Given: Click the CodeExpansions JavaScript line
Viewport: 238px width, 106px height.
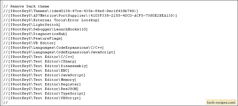Looking at the screenshot, I should (x=59, y=52).
